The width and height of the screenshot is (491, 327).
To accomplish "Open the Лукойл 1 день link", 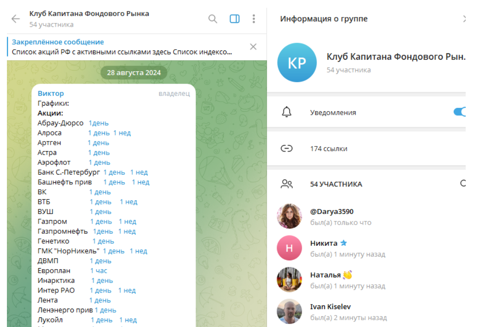I will click(x=101, y=320).
